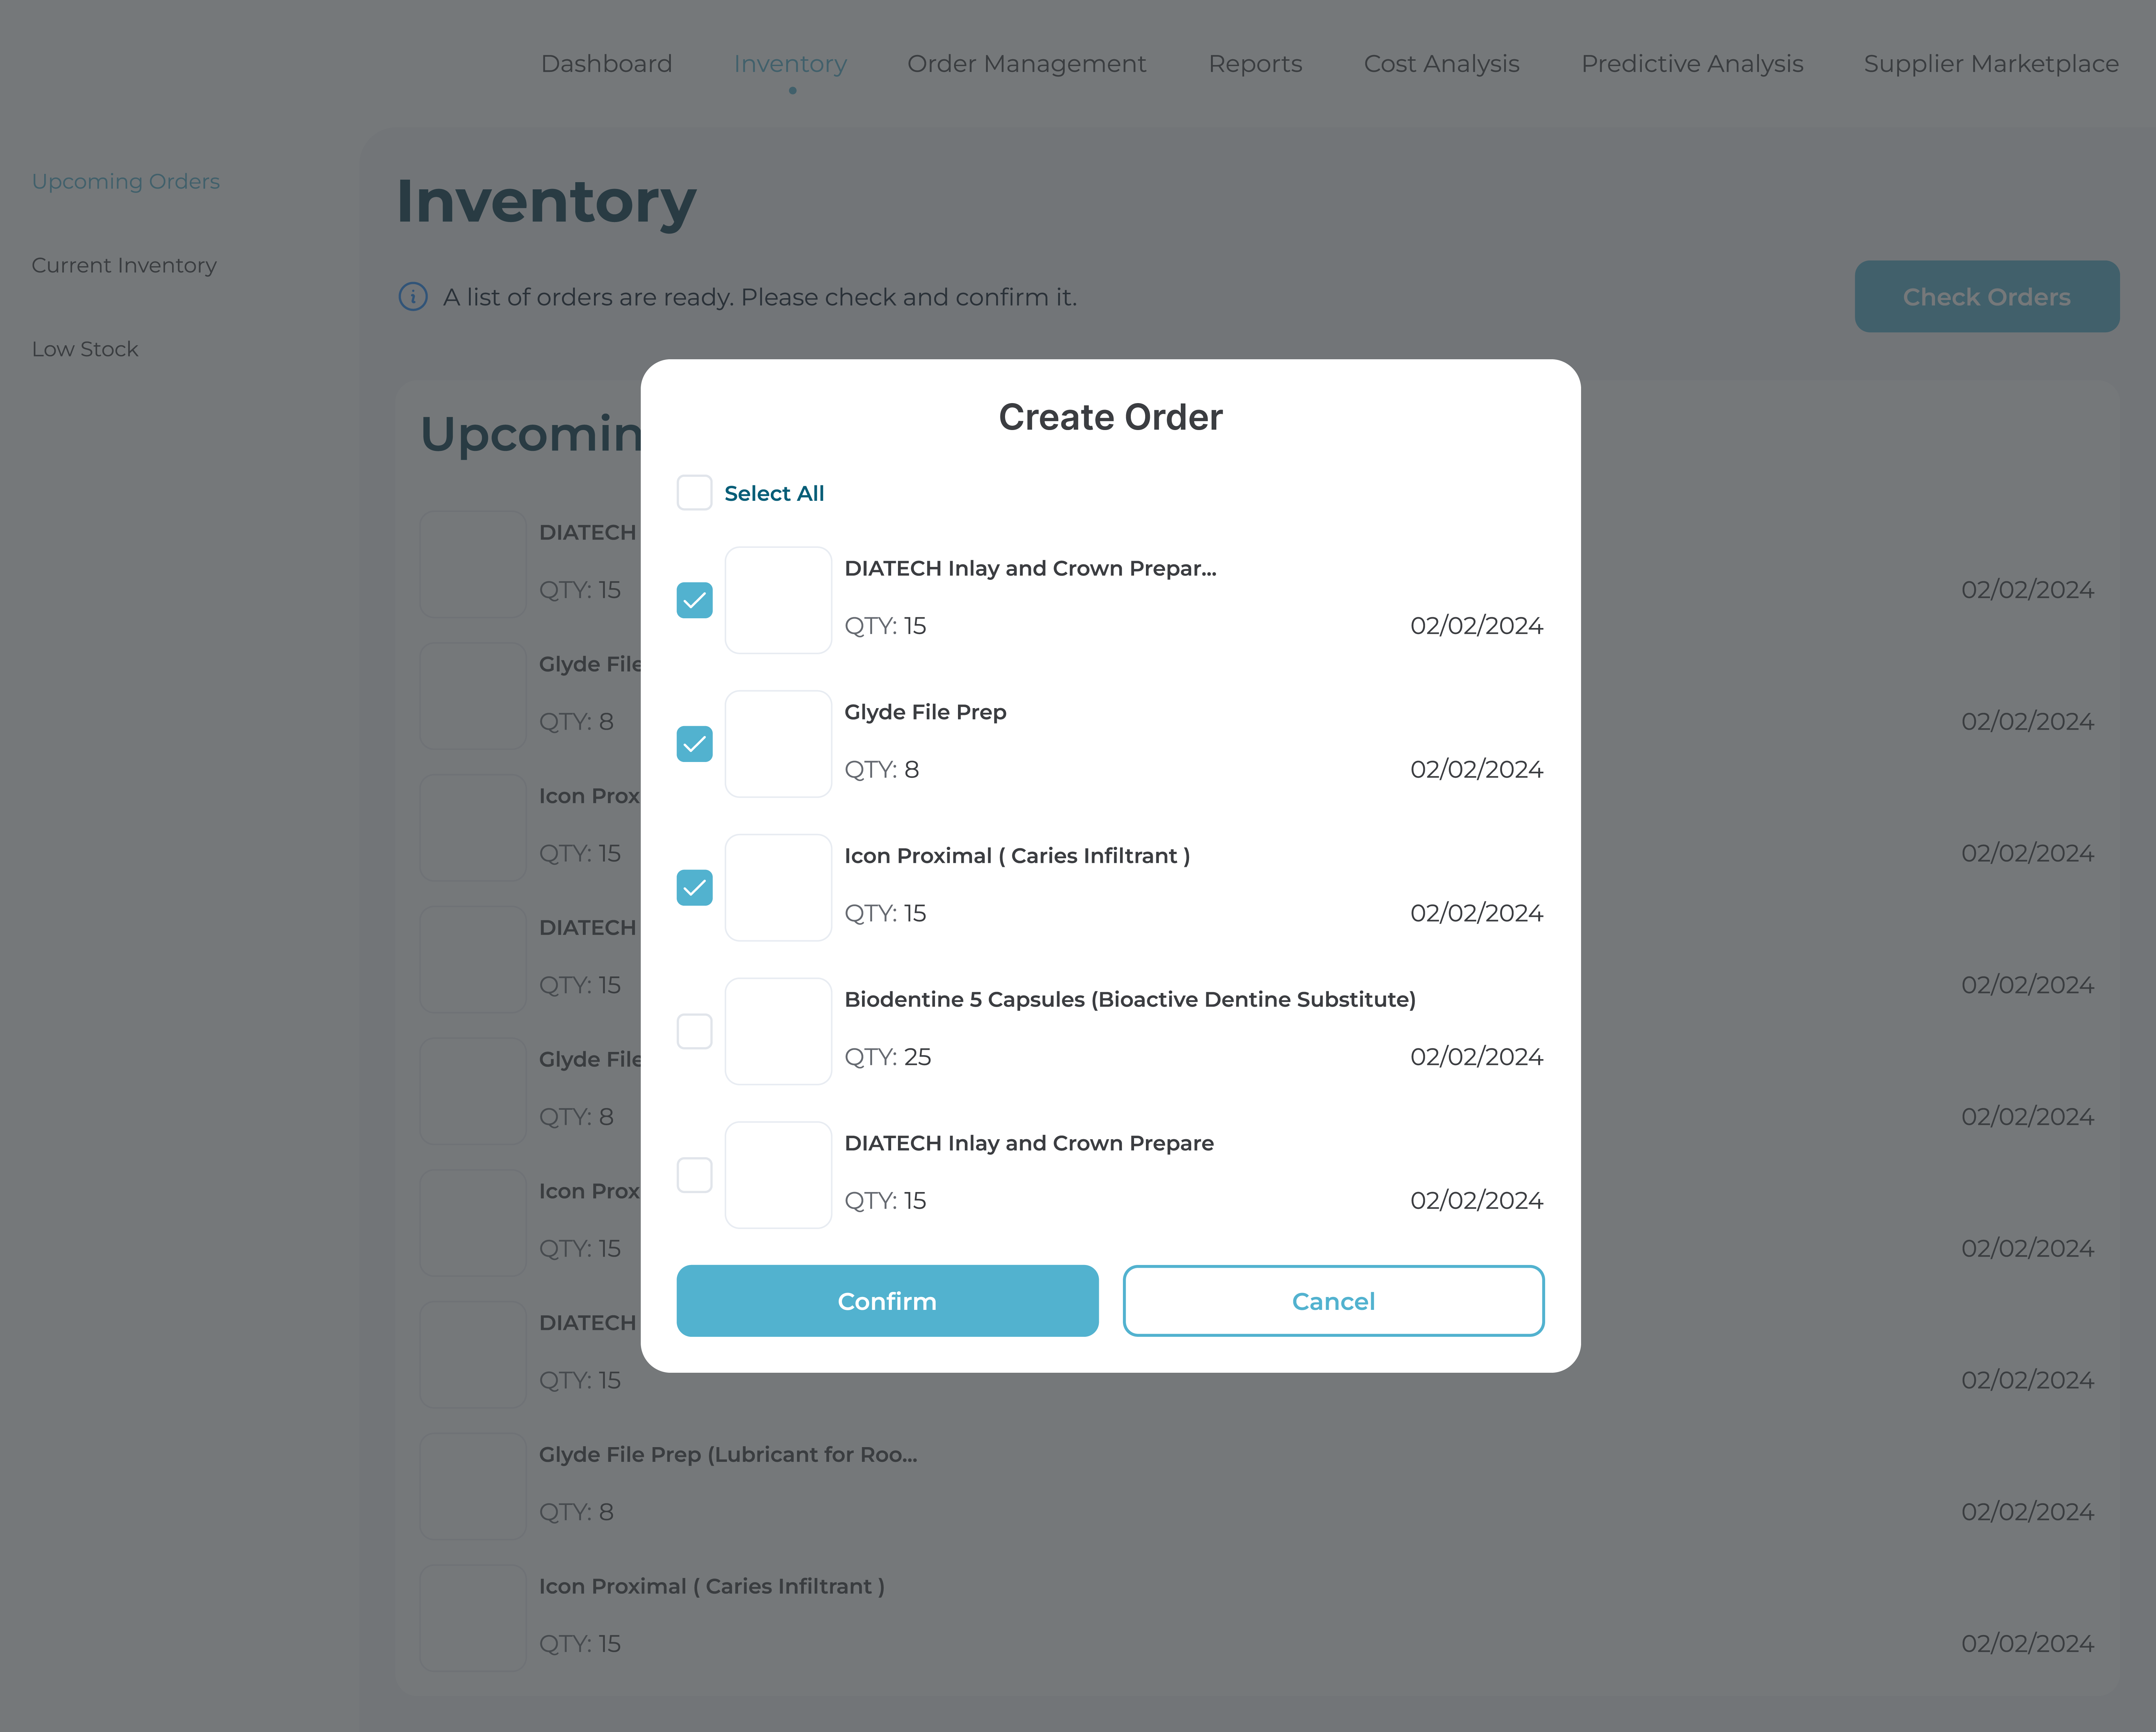View Low Stock items
The image size is (2156, 1732).
point(85,348)
